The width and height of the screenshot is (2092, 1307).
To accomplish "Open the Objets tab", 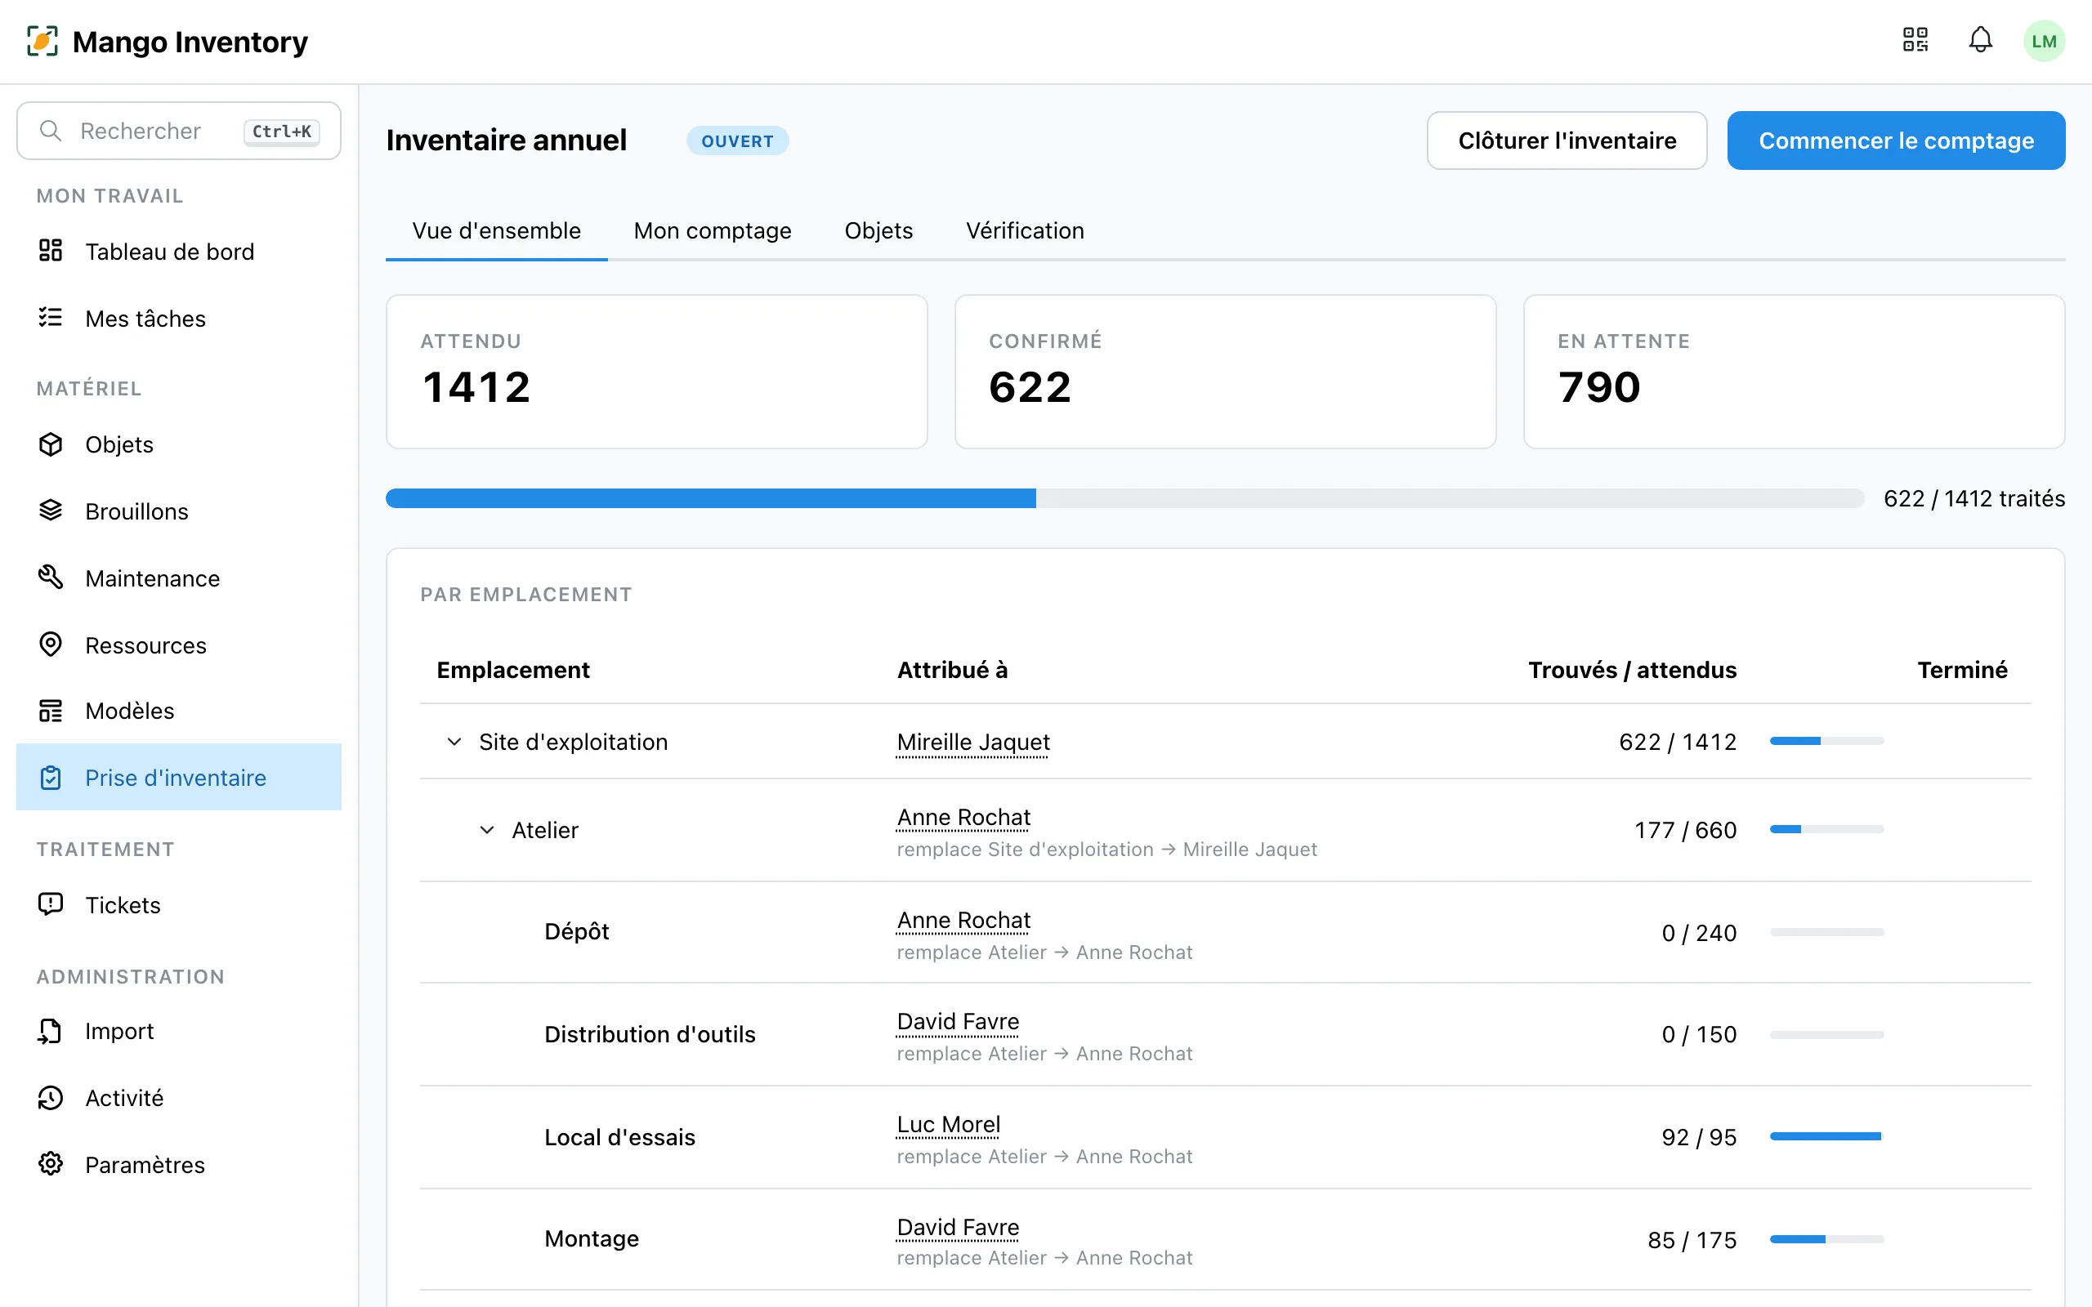I will pyautogui.click(x=878, y=231).
